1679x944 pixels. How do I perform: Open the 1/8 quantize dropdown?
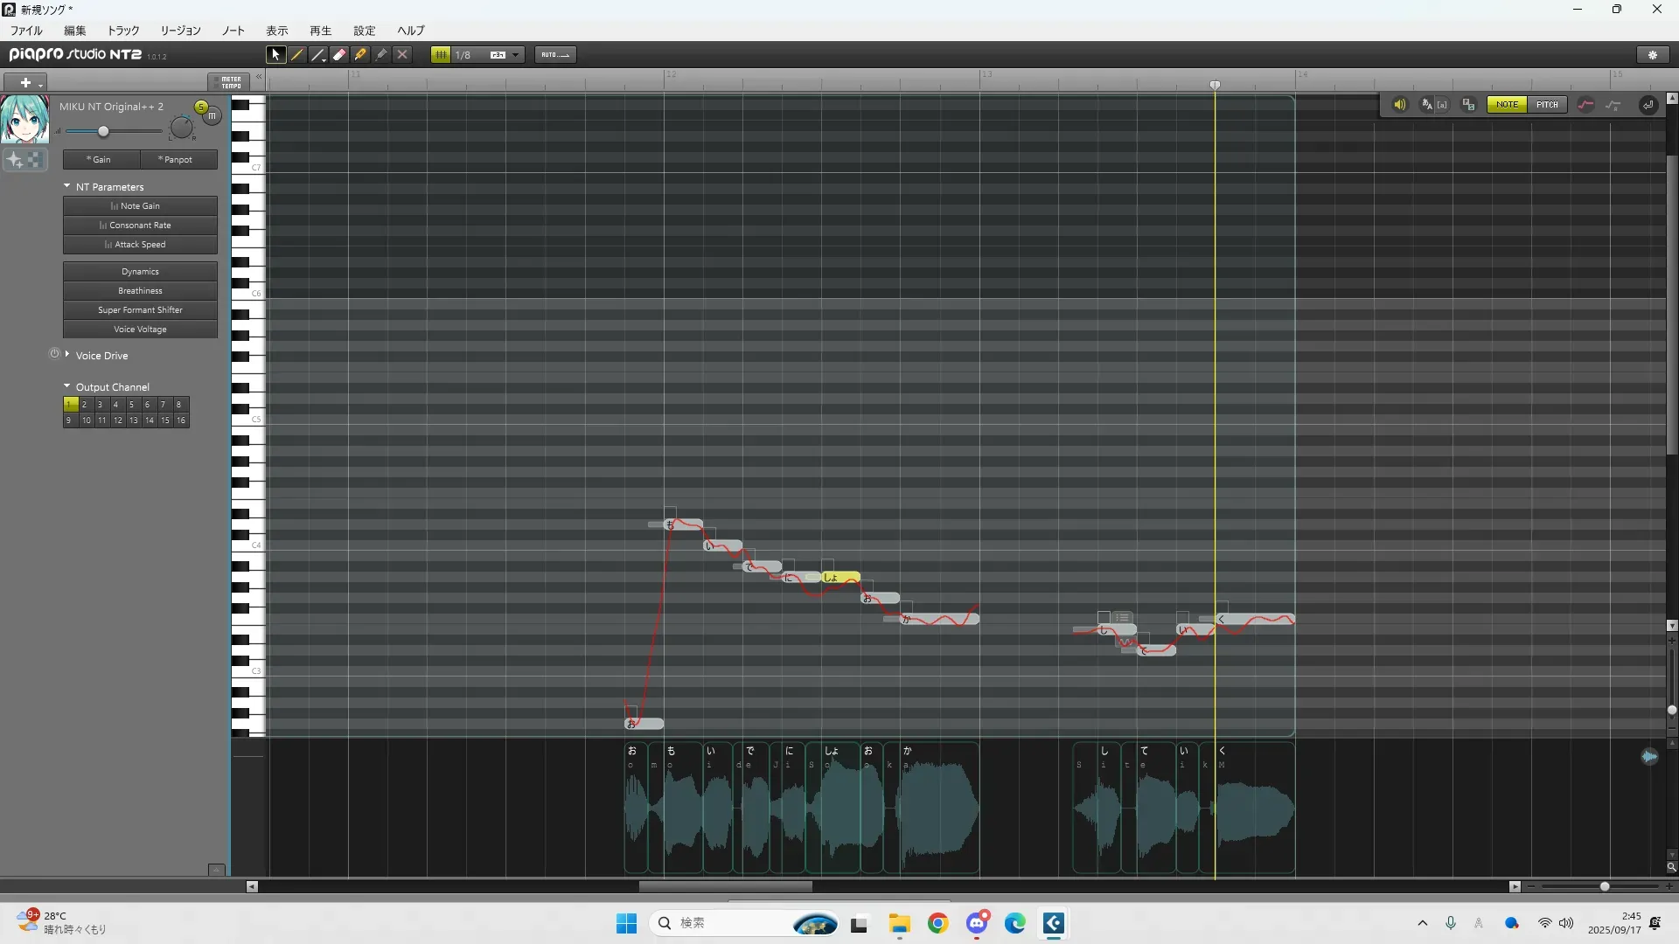(x=516, y=54)
